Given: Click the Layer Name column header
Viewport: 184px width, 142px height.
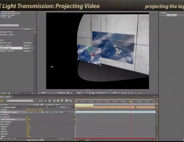Looking at the screenshot, I should 4,105.
